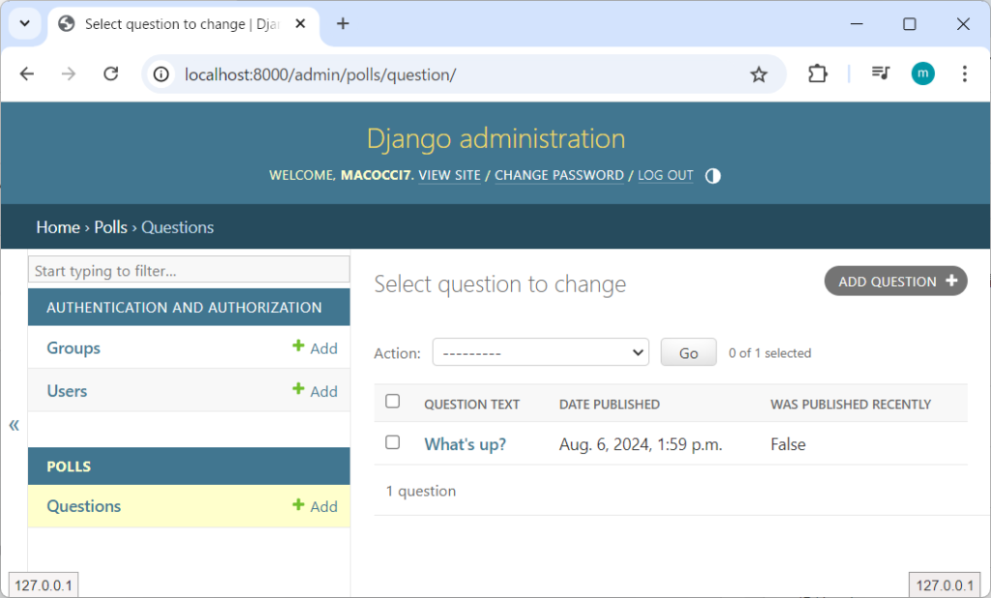Click the bookmark star icon
The image size is (991, 598).
point(759,75)
